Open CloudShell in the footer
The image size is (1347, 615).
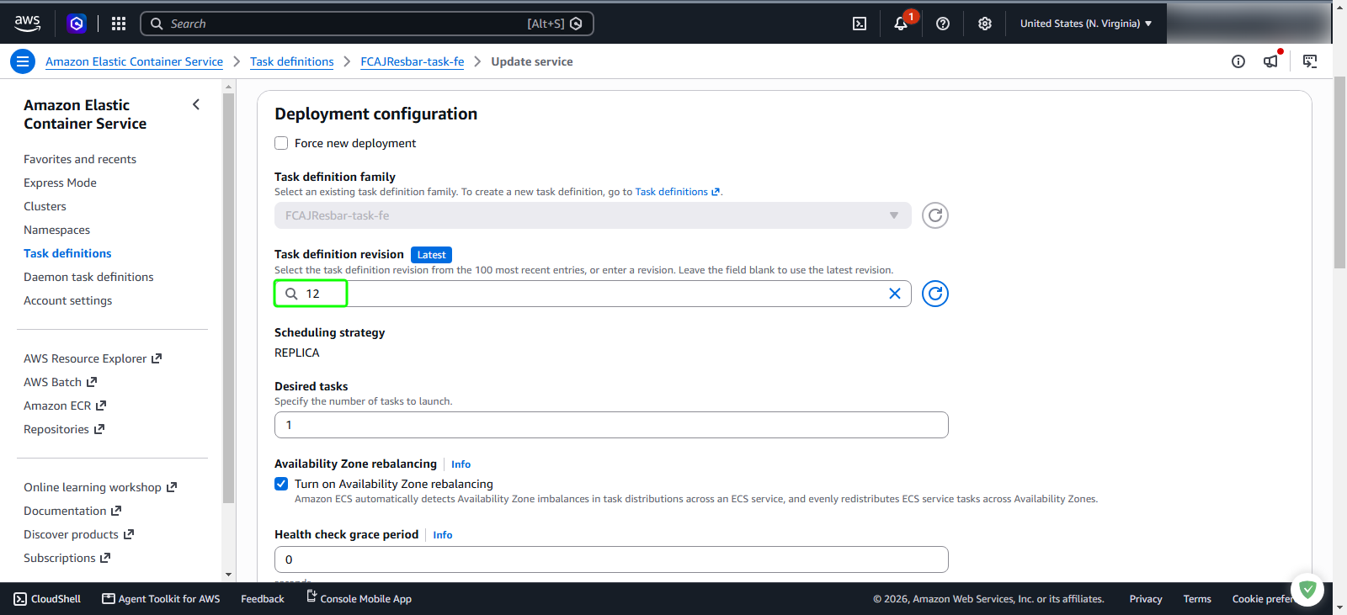point(47,599)
